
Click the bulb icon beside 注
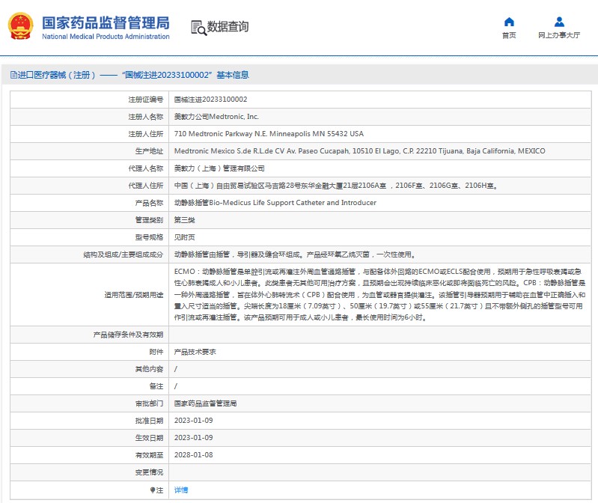pos(153,490)
